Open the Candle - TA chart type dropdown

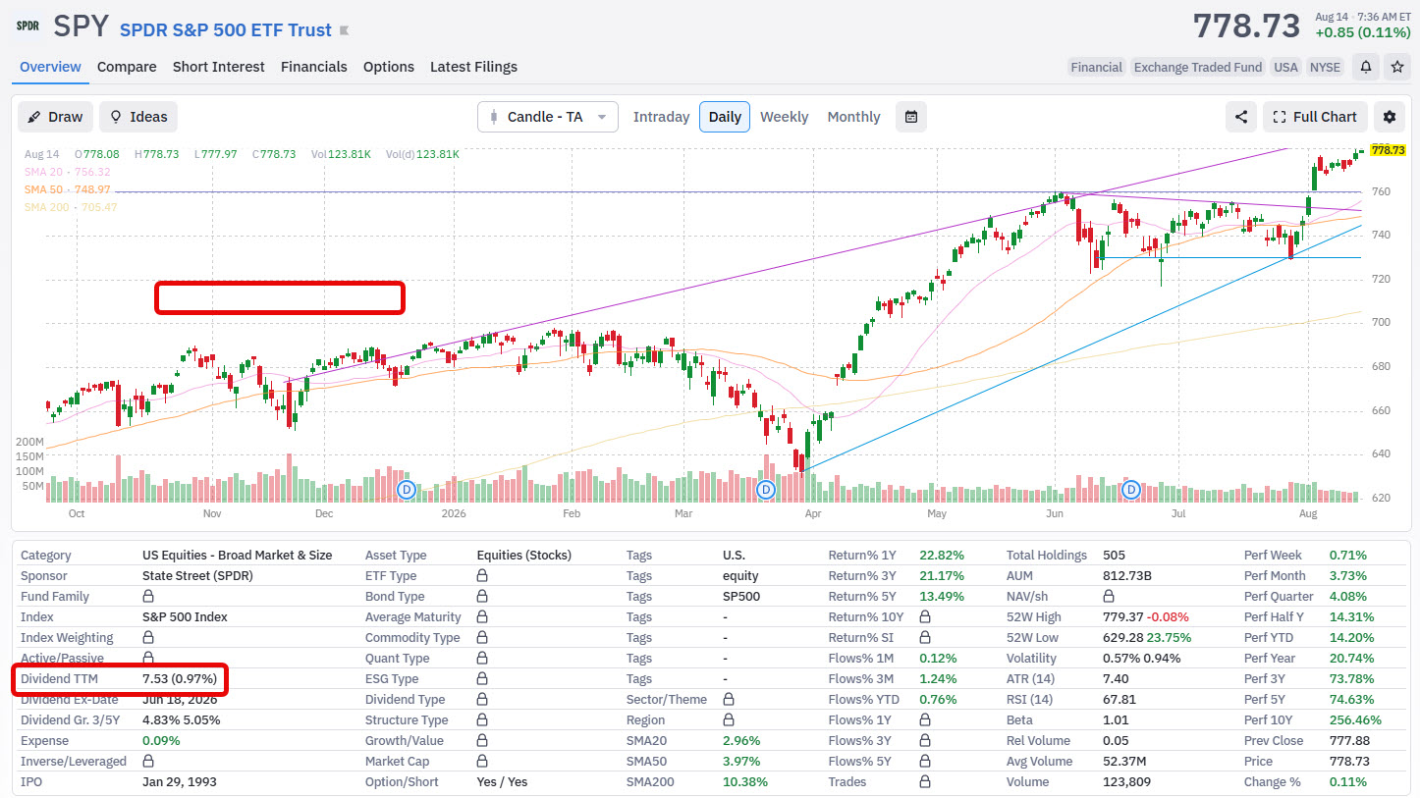click(x=548, y=117)
